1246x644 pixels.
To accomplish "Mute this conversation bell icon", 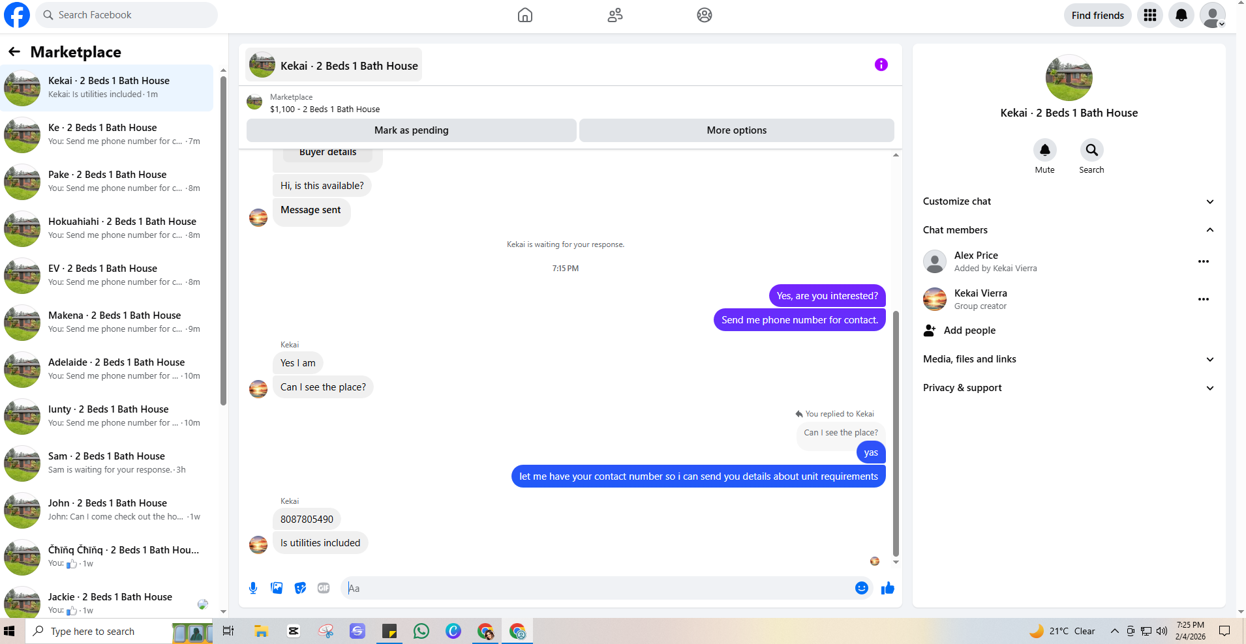I will click(1045, 151).
